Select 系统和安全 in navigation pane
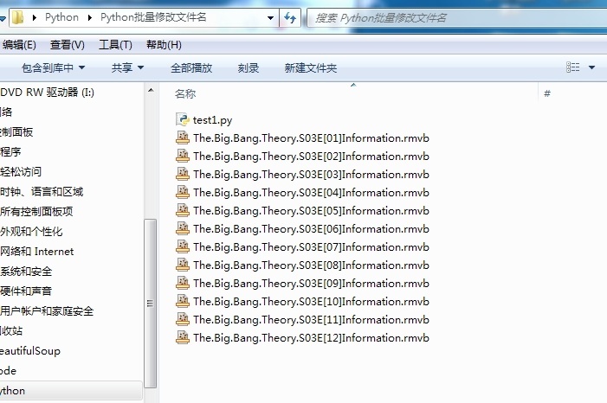Viewport: 607px width, 403px height. [x=26, y=271]
